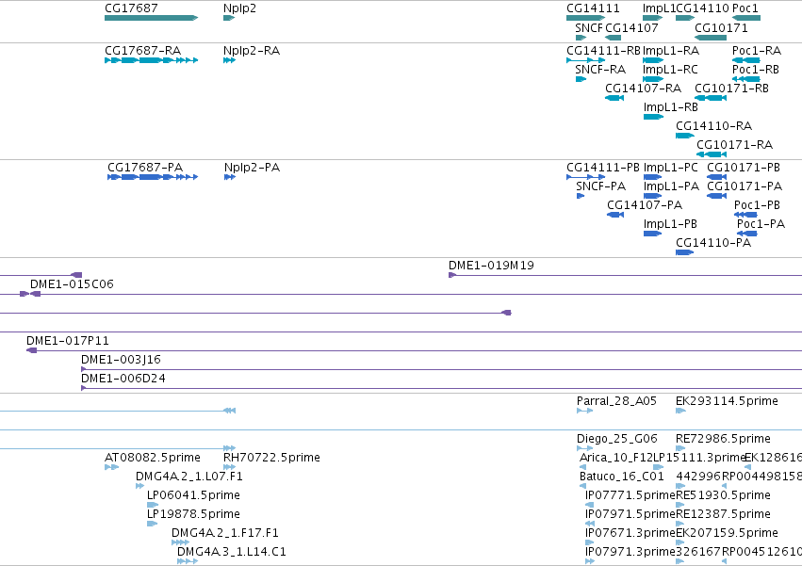Select the LP15111.3prime EST bar
Viewport: 802px width, 566px height.
click(658, 467)
